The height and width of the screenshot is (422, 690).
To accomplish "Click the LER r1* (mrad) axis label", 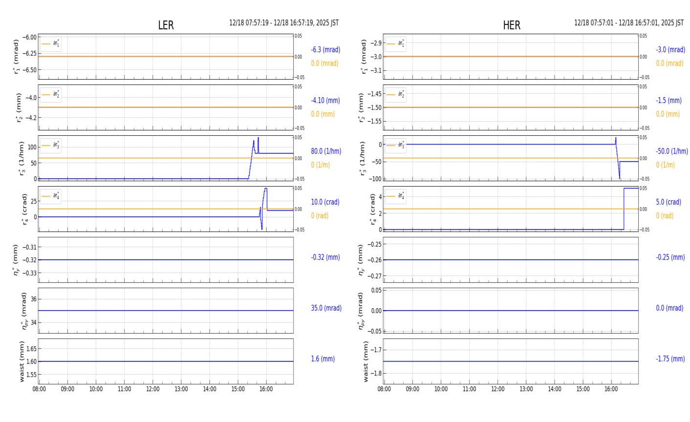I will (x=17, y=57).
